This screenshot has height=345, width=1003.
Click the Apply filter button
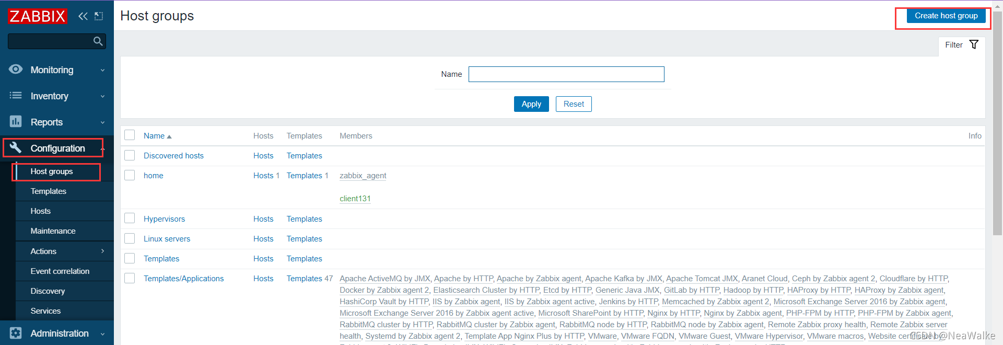coord(531,104)
